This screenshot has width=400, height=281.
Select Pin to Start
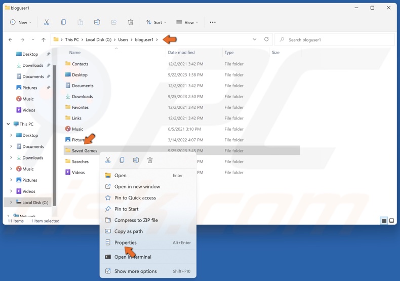tap(148, 209)
